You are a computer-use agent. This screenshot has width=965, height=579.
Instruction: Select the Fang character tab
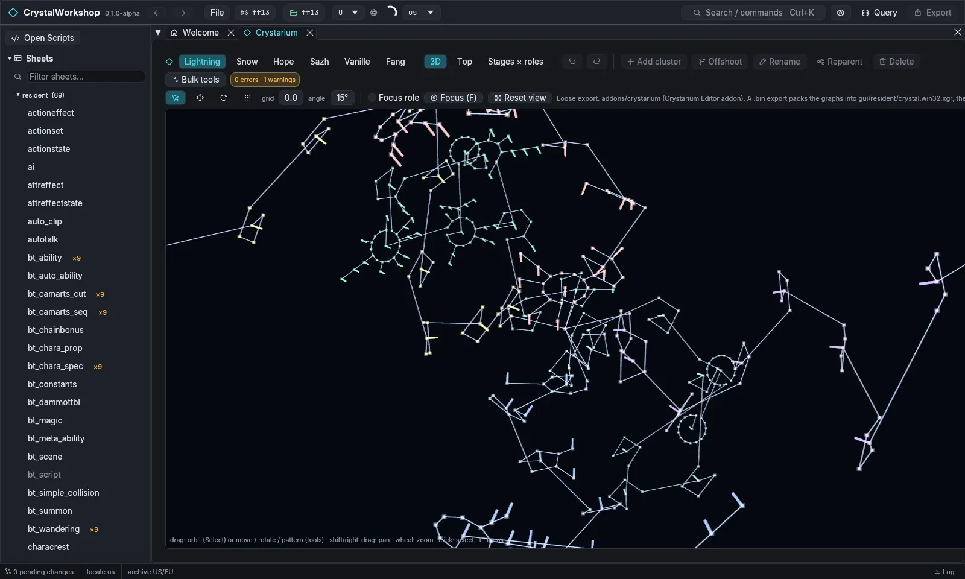click(395, 62)
